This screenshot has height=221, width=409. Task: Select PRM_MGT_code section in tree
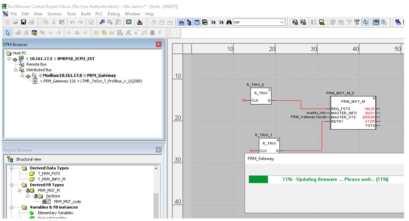pyautogui.click(x=67, y=202)
